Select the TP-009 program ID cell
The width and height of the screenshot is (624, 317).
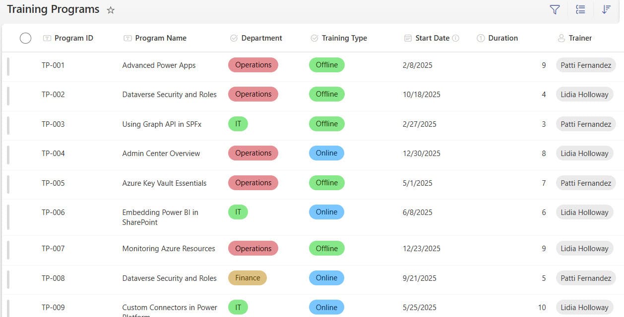(53, 308)
